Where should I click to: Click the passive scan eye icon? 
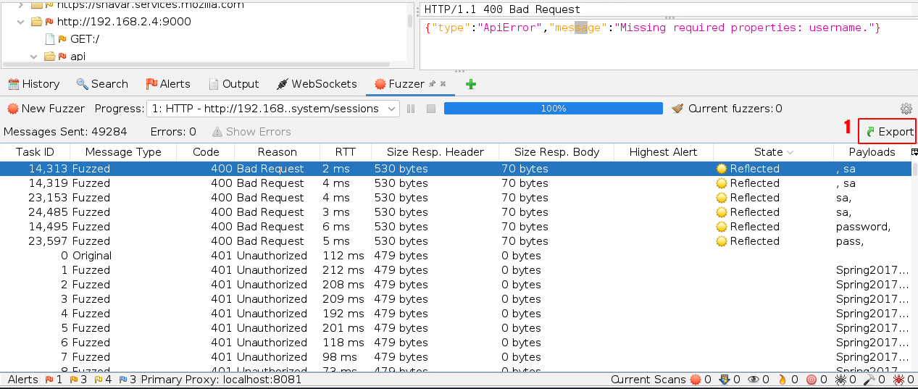pos(754,380)
